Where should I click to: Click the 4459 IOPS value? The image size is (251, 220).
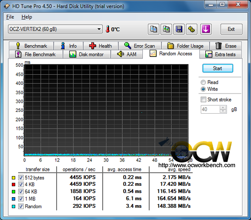pos(83,184)
